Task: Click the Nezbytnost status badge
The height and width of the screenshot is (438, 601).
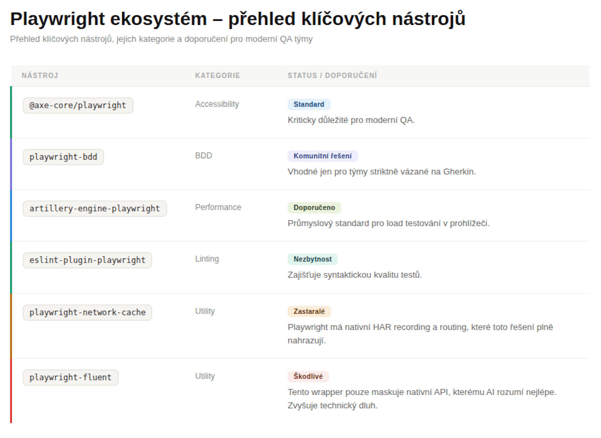Action: point(313,259)
